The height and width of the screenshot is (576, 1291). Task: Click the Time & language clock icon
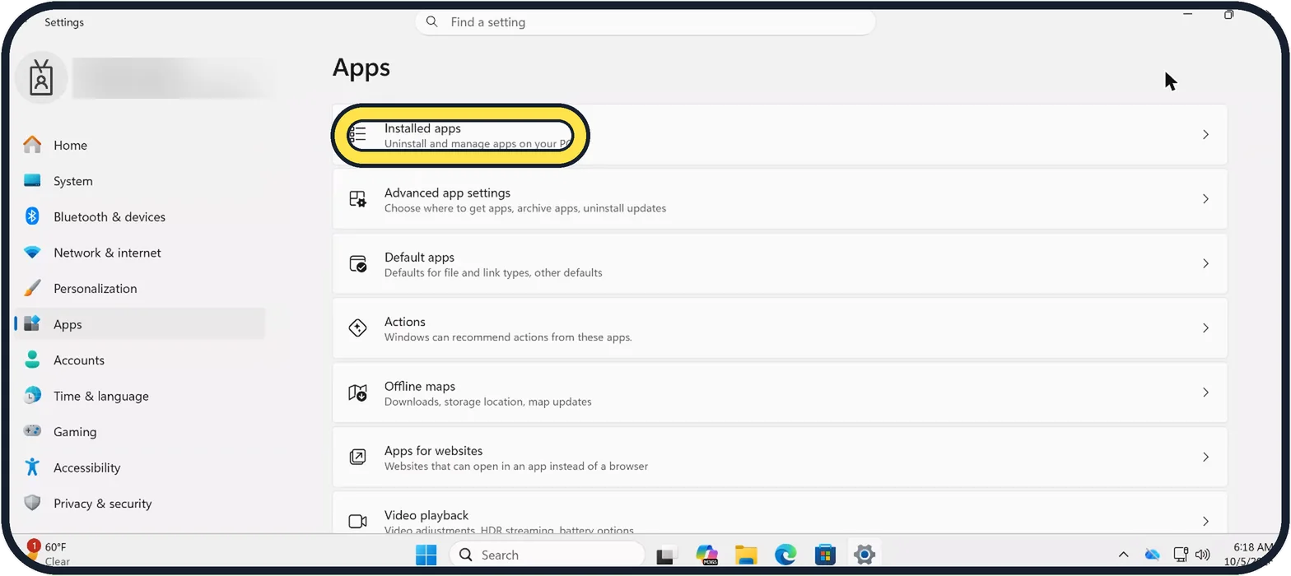pyautogui.click(x=32, y=395)
